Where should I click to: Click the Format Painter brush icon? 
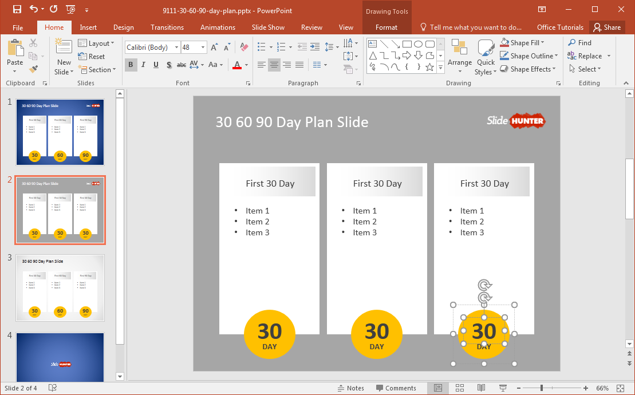[33, 69]
